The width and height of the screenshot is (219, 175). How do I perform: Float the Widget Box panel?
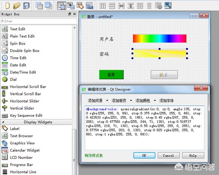[70, 14]
